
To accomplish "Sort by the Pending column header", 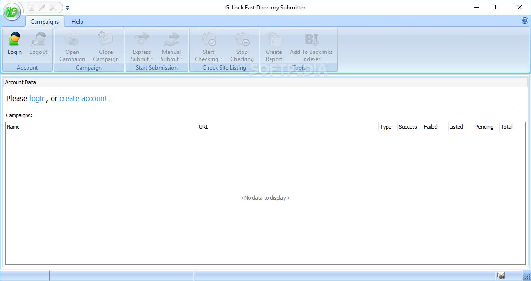I will (486, 127).
